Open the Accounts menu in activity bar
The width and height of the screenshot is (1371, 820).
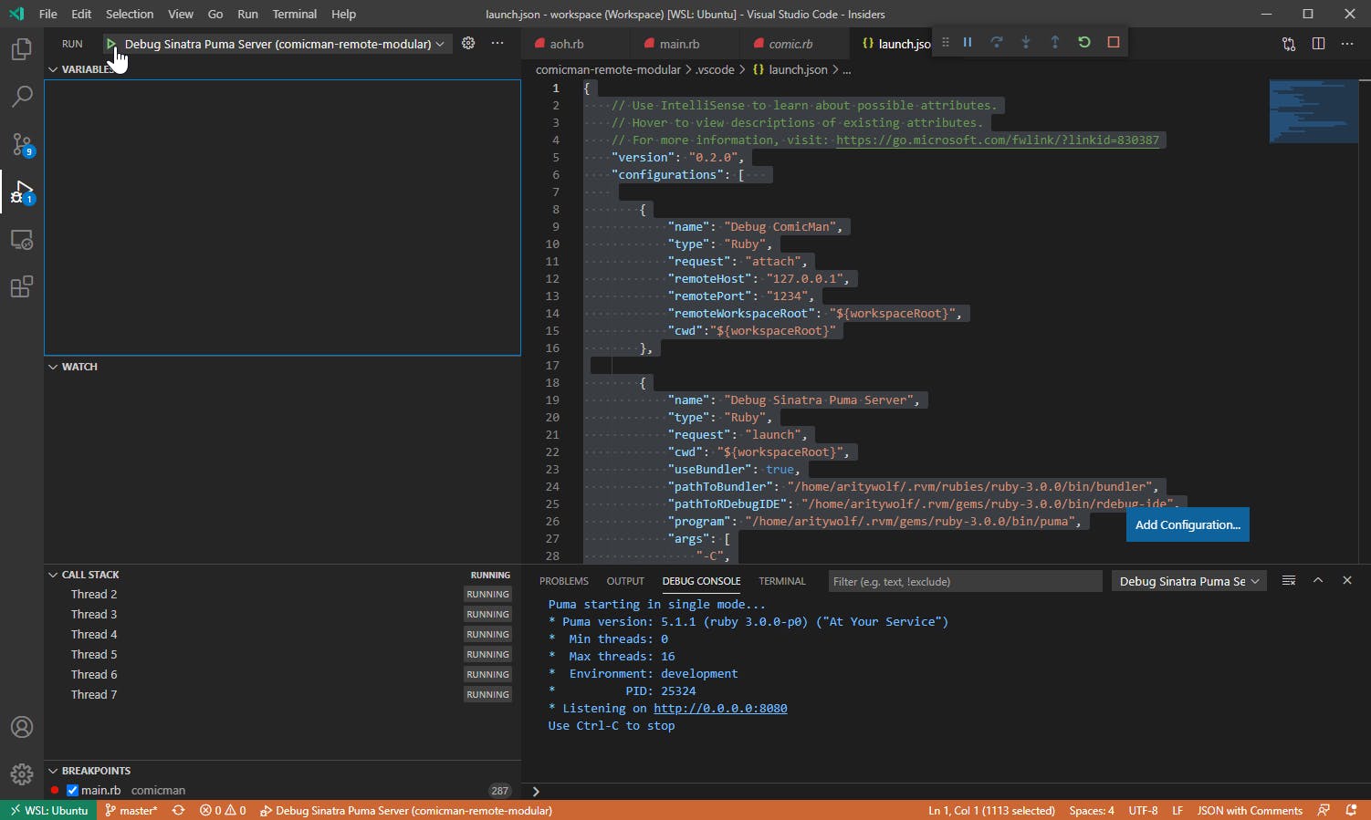(21, 727)
